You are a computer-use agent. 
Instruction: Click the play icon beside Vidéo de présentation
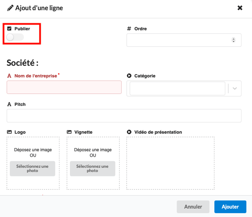pos(129,132)
